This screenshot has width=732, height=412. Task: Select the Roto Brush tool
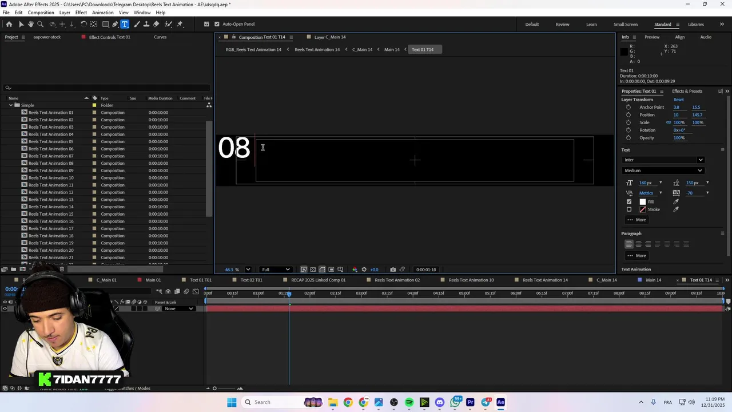coord(169,24)
